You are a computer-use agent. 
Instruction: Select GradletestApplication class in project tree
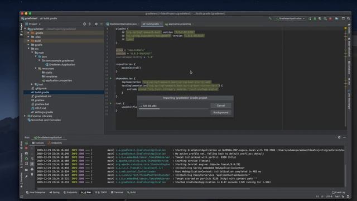pos(60,65)
